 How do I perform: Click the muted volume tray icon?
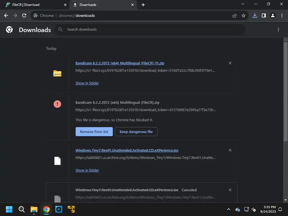254,209
